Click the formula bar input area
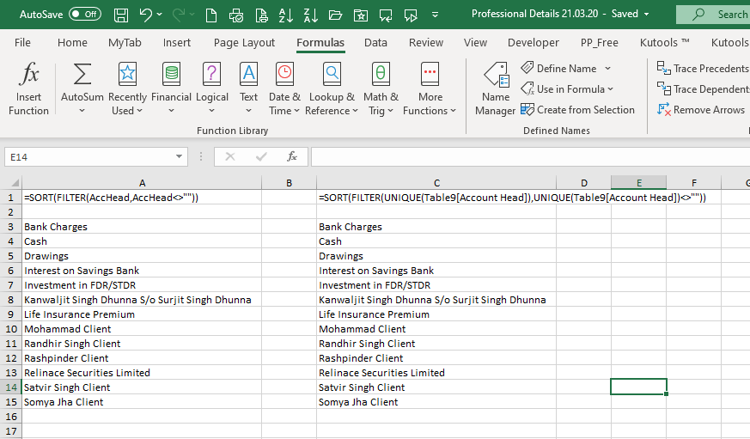Screen dimensions: 750x439 530,157
